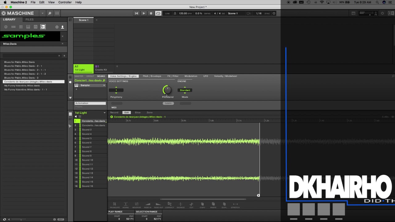Open the mixer view icon in header

(57, 13)
